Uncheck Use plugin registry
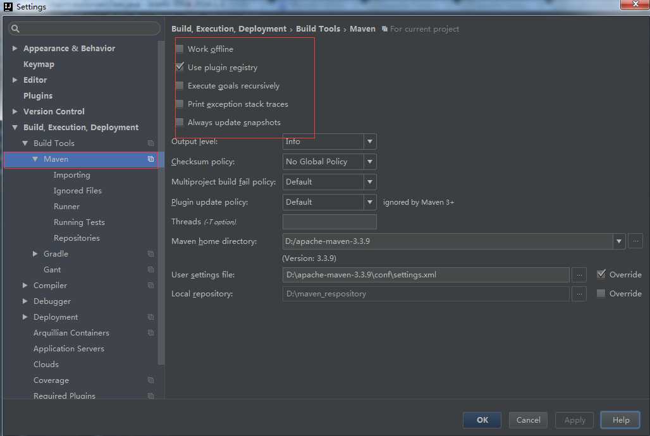This screenshot has width=650, height=436. [180, 67]
